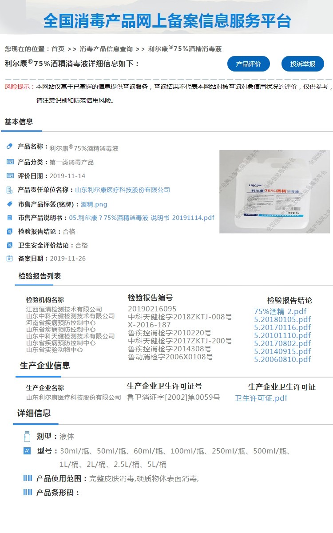Select the 详细信息 section heading
This screenshot has height=533, width=333.
34,414
